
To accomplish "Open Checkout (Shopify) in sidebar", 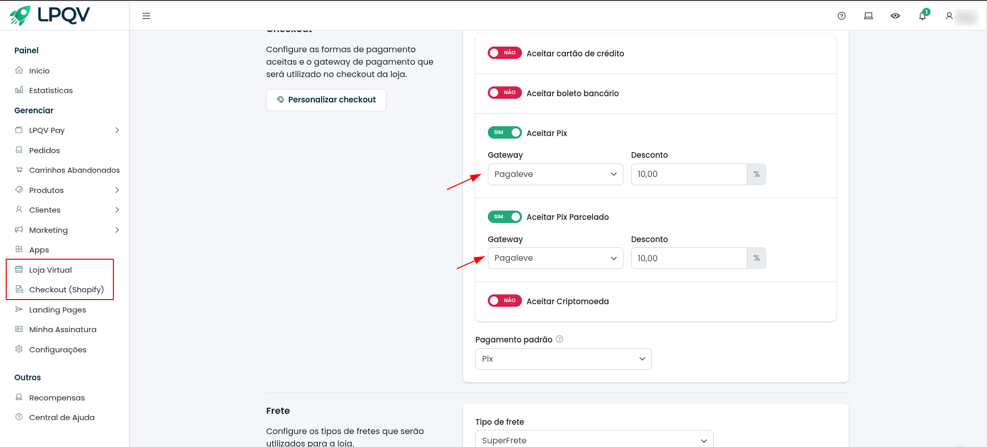I will (66, 290).
